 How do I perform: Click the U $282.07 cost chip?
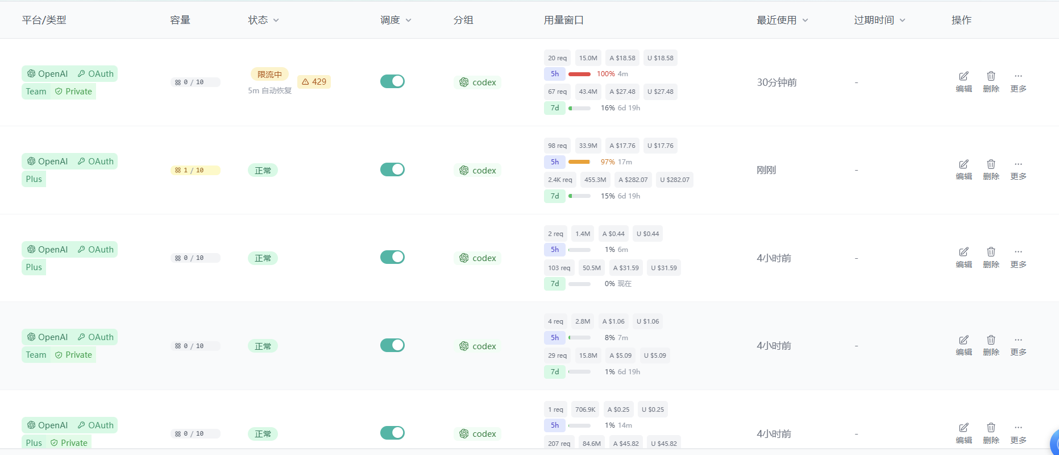coord(675,180)
